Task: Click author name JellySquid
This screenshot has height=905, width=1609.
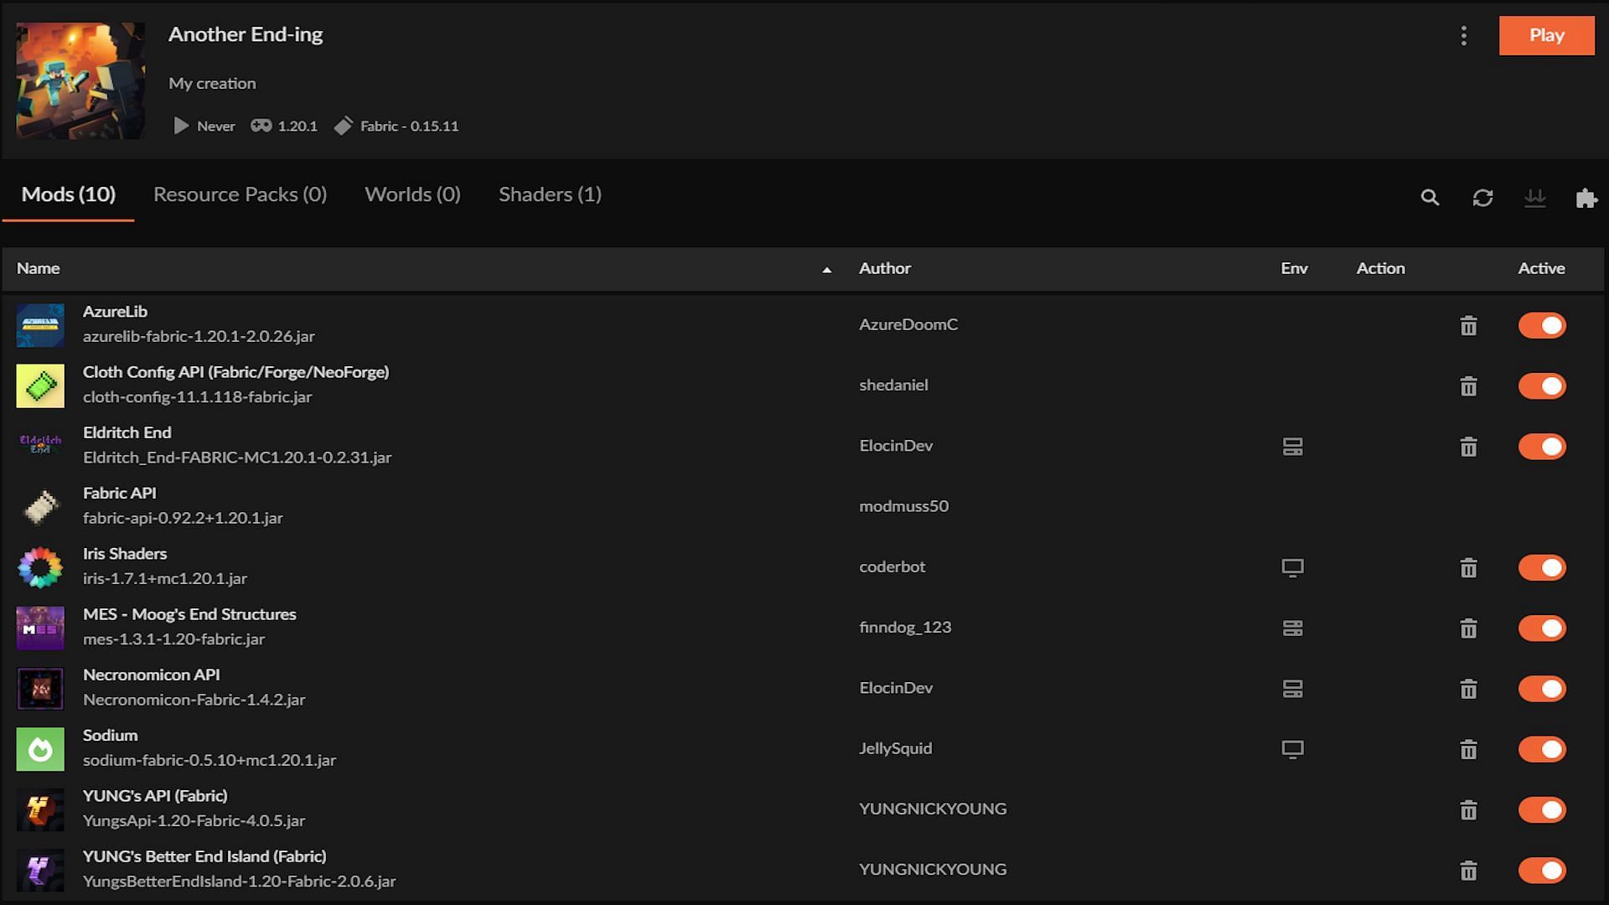Action: coord(895,748)
